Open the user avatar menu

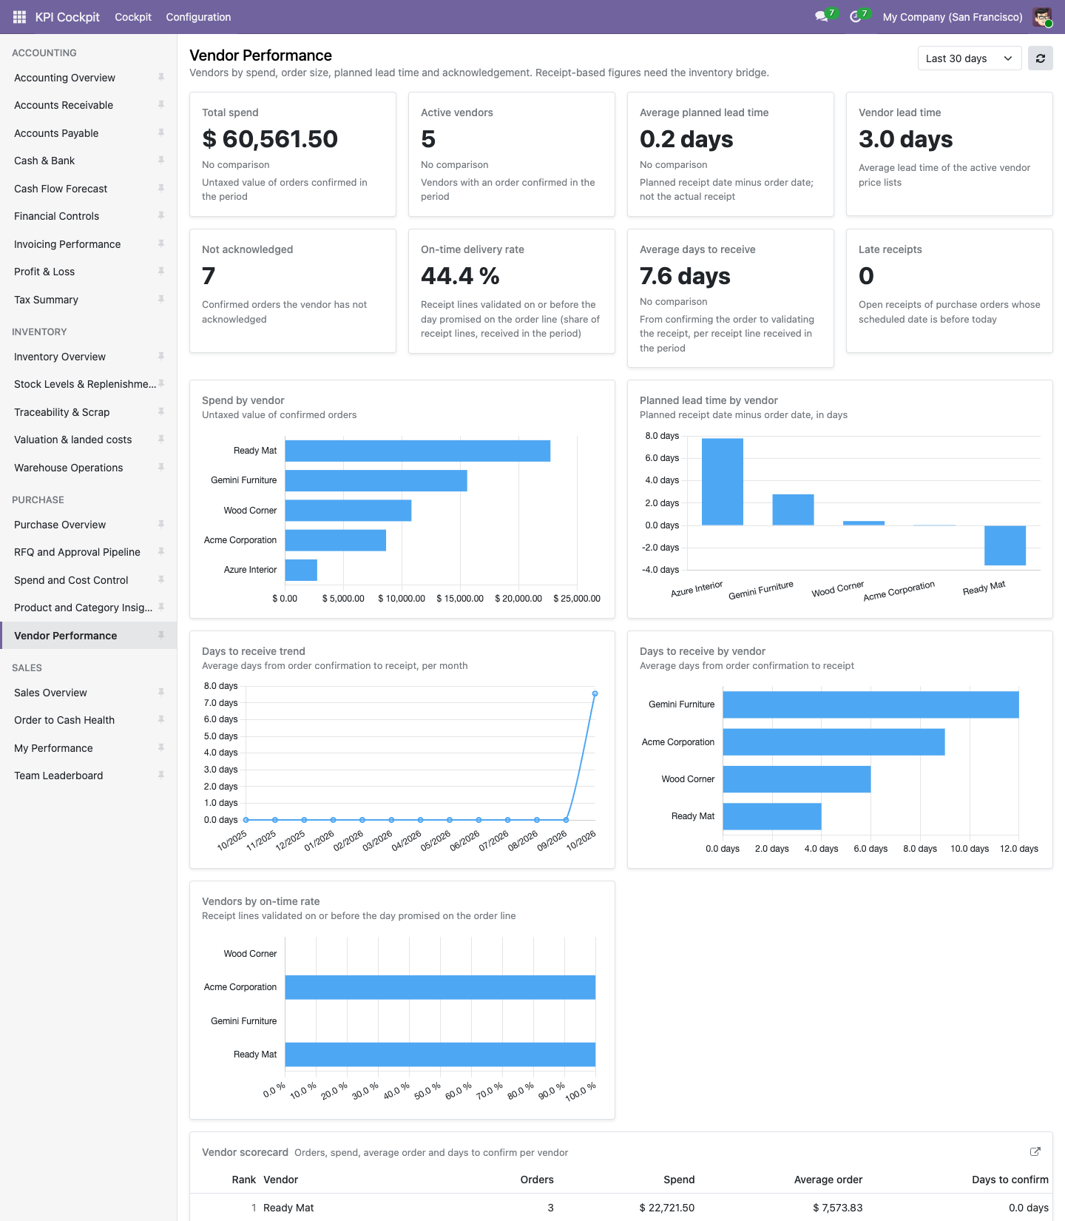1043,17
